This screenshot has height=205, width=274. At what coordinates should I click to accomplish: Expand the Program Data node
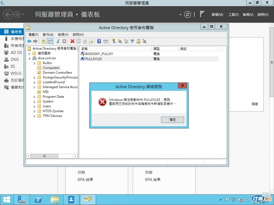35,97
